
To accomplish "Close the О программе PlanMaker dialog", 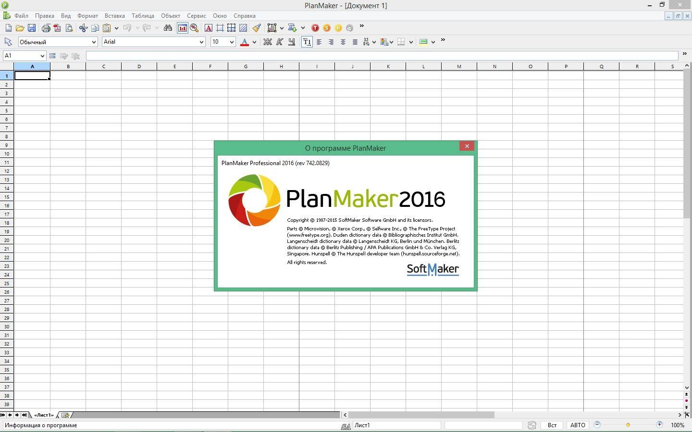I will (467, 146).
